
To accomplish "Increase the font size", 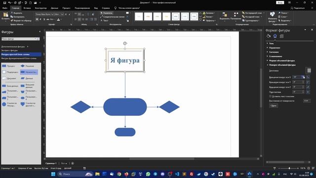I will click(x=66, y=14).
